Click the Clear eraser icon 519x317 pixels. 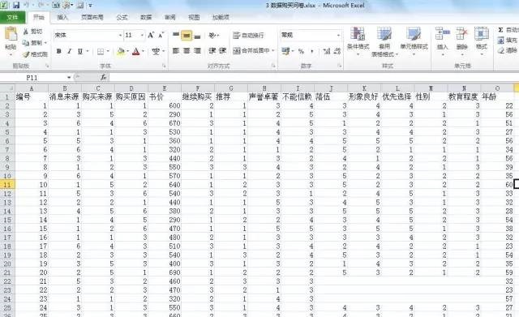pos(501,50)
